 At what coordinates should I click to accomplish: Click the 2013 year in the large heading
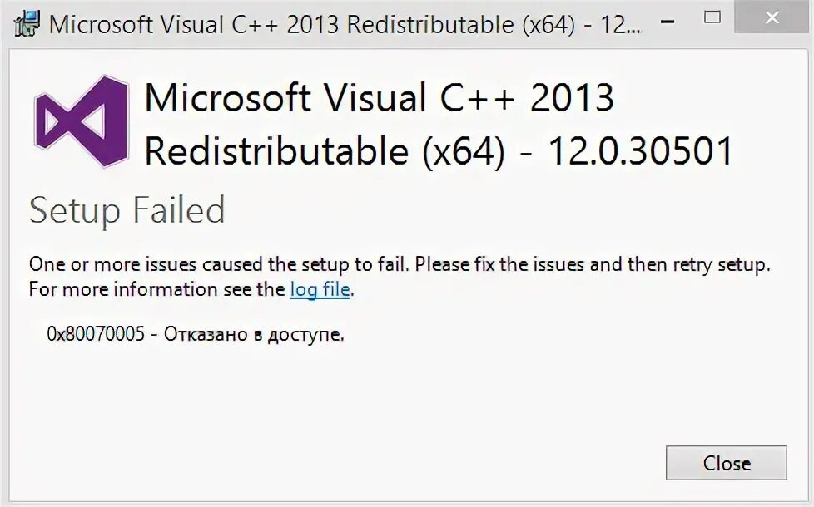click(x=572, y=97)
